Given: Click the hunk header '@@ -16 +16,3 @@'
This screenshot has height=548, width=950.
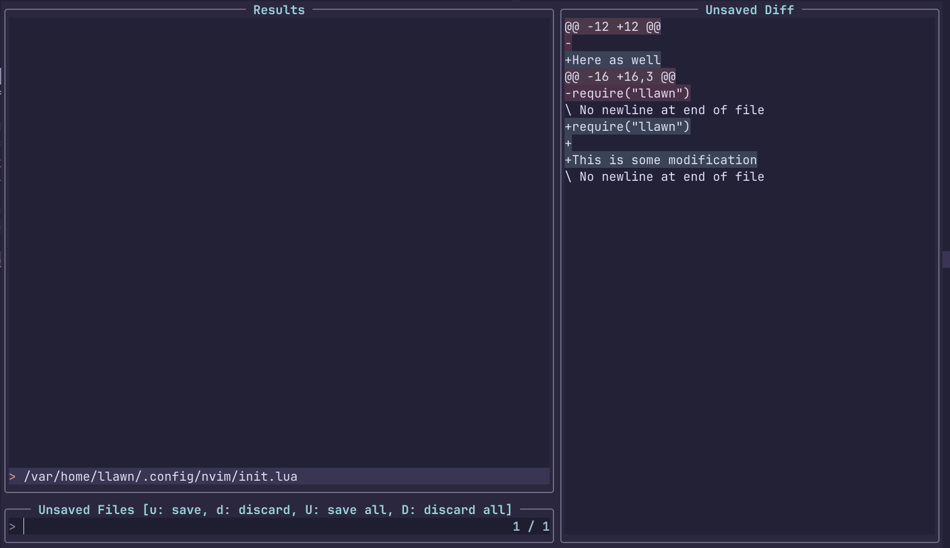Looking at the screenshot, I should tap(620, 77).
